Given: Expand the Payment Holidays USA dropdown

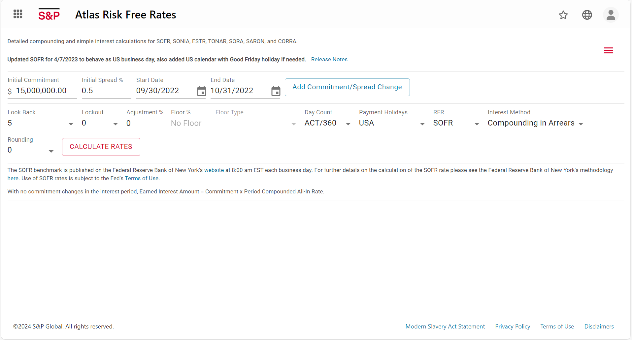Looking at the screenshot, I should (x=394, y=123).
